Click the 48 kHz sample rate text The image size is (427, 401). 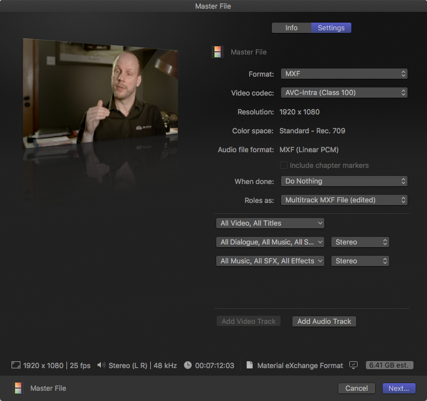(x=165, y=365)
